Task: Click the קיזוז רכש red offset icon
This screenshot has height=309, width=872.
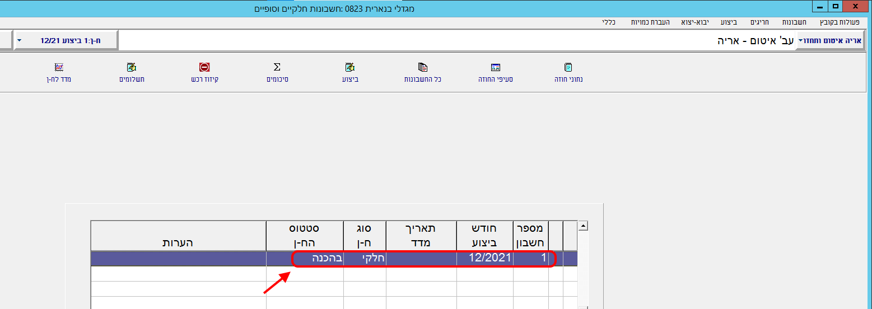Action: 204,68
